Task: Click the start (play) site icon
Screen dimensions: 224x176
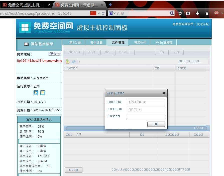Action: click(36, 93)
